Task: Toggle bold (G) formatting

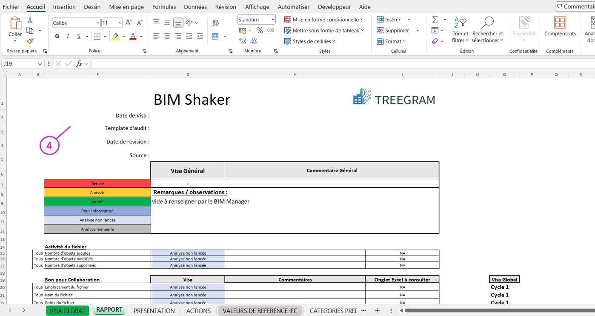Action: [x=57, y=37]
